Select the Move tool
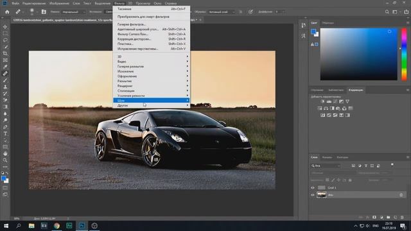This screenshot has width=411, height=231. 5,27
